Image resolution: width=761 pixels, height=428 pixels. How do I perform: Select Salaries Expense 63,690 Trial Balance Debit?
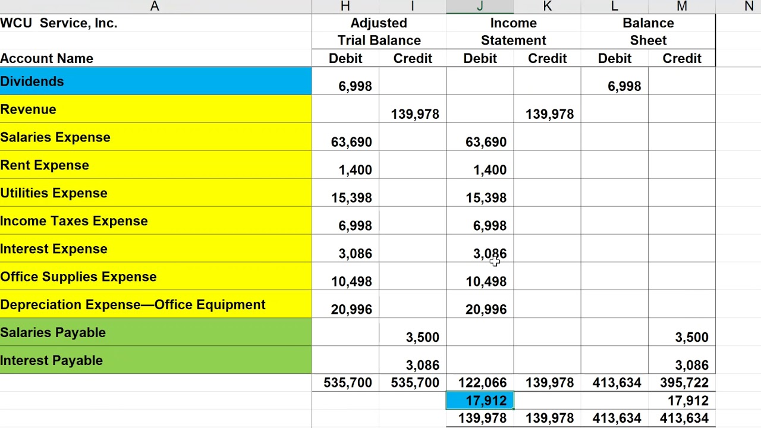345,137
